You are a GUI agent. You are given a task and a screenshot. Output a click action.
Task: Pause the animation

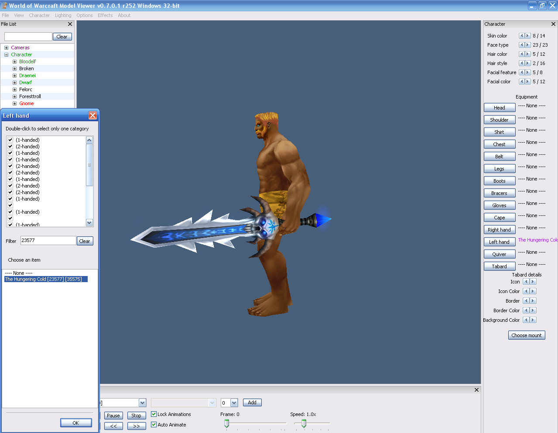click(x=113, y=415)
